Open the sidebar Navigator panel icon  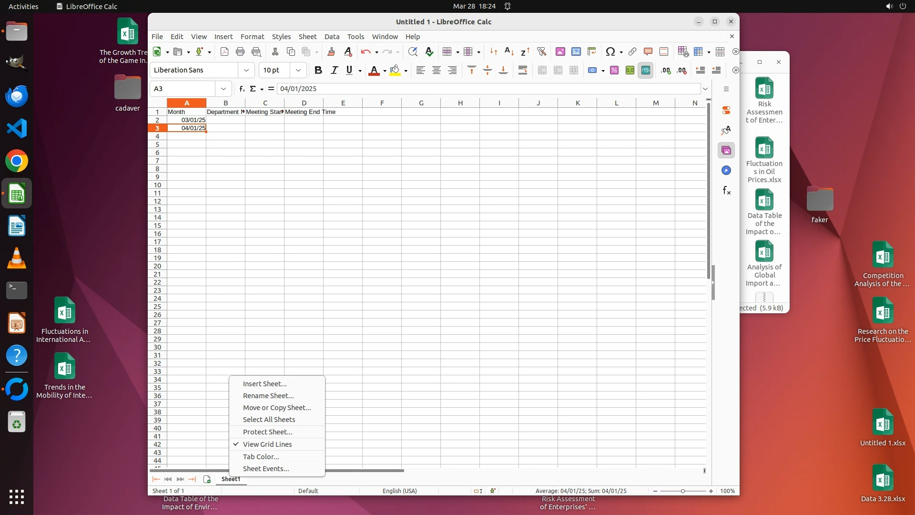click(x=726, y=170)
